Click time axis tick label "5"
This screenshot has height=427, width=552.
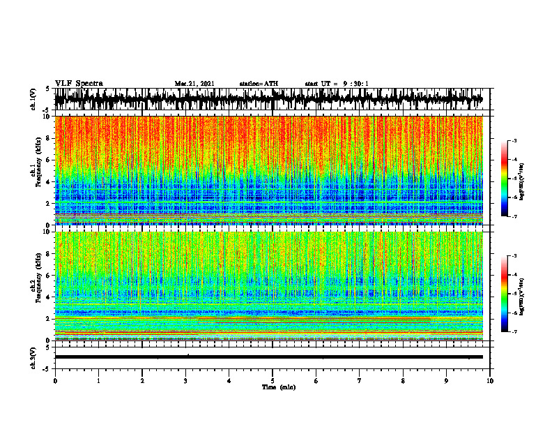[x=273, y=381]
